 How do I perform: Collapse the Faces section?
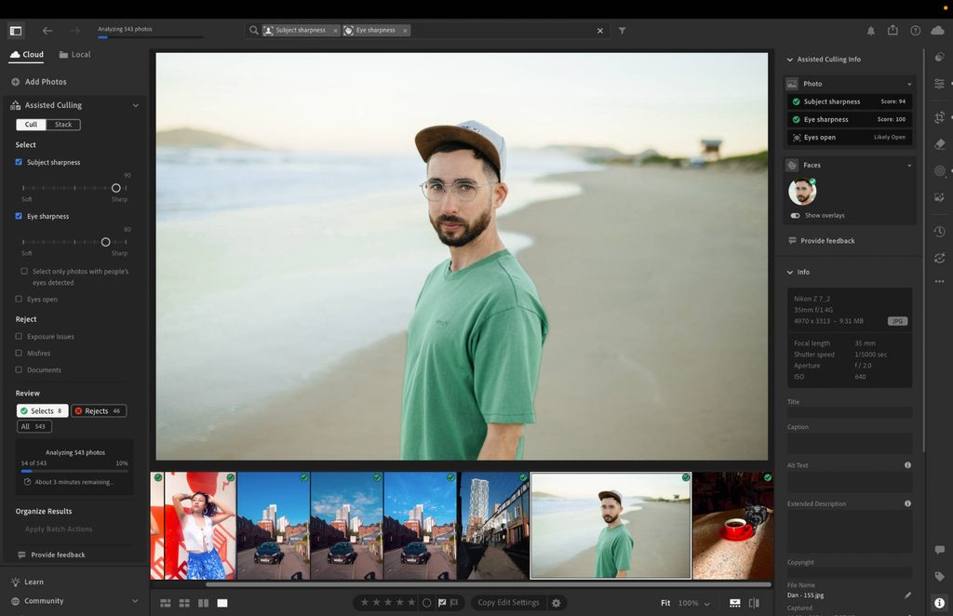909,166
